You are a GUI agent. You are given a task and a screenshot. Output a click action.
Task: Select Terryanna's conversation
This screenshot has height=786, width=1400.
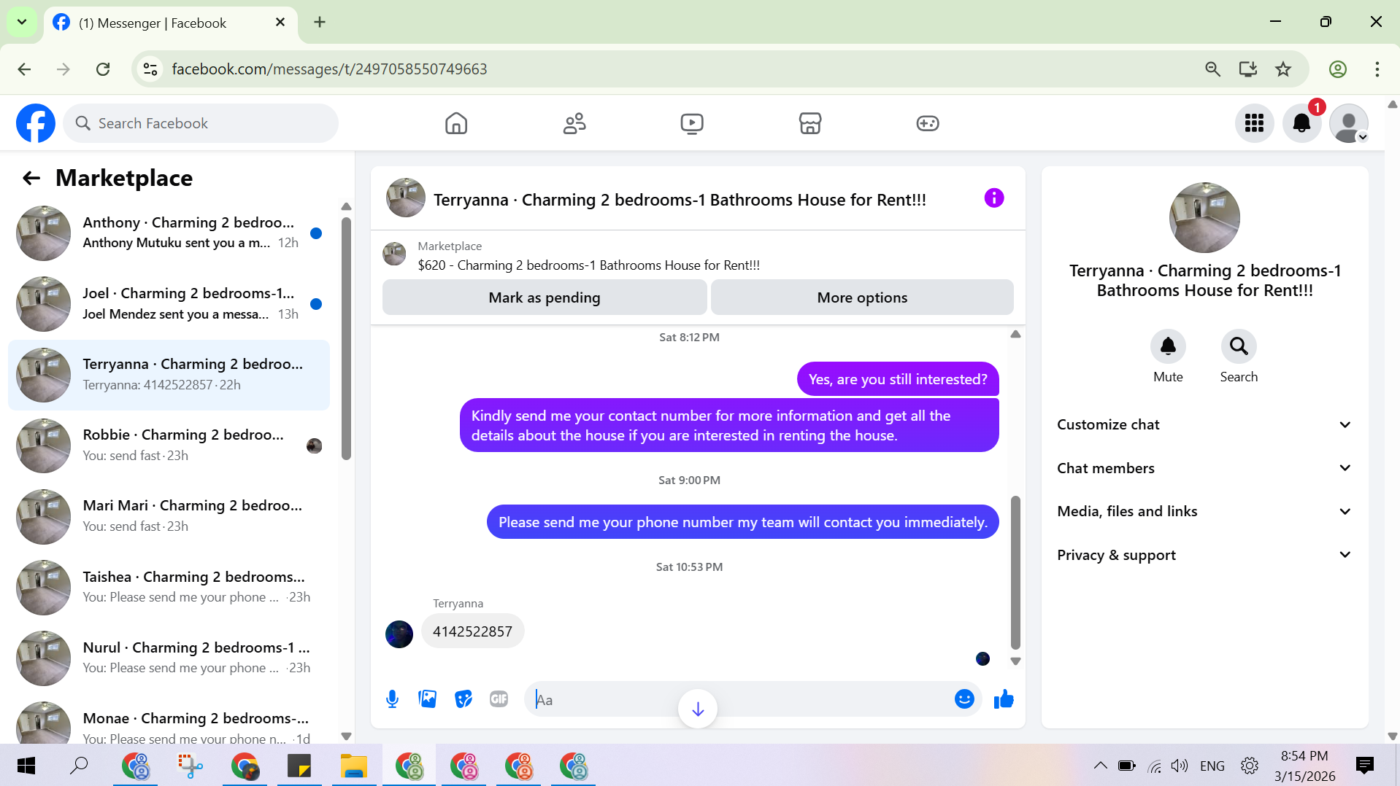pos(169,375)
